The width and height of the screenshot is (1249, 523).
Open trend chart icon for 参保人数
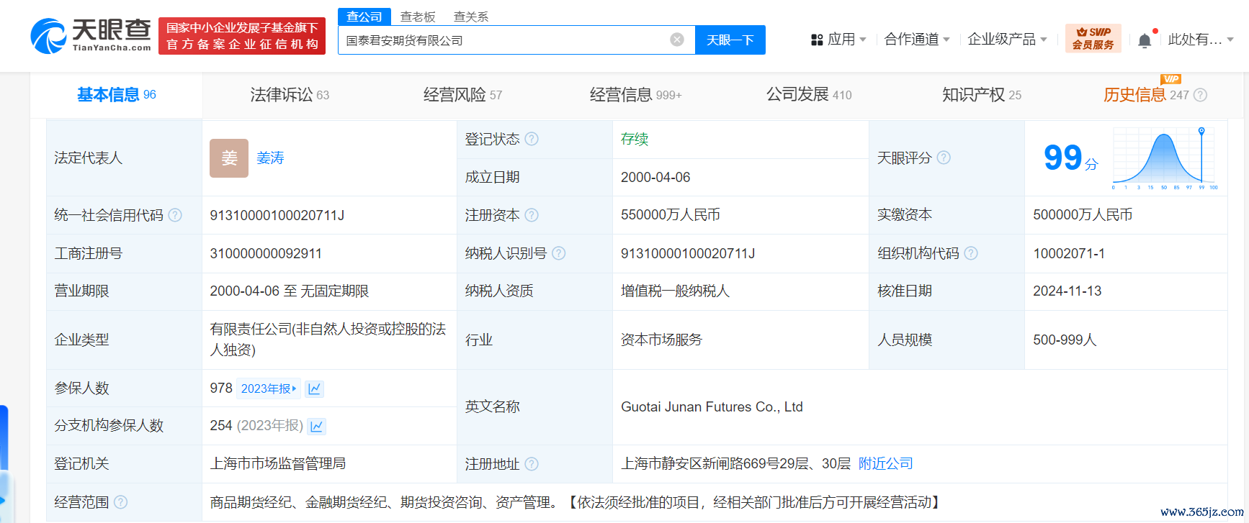click(x=314, y=388)
